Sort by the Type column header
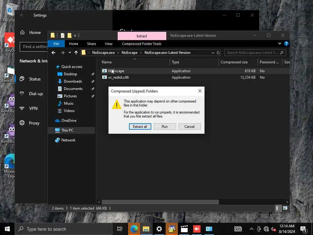This screenshot has width=313, height=235. pyautogui.click(x=194, y=62)
